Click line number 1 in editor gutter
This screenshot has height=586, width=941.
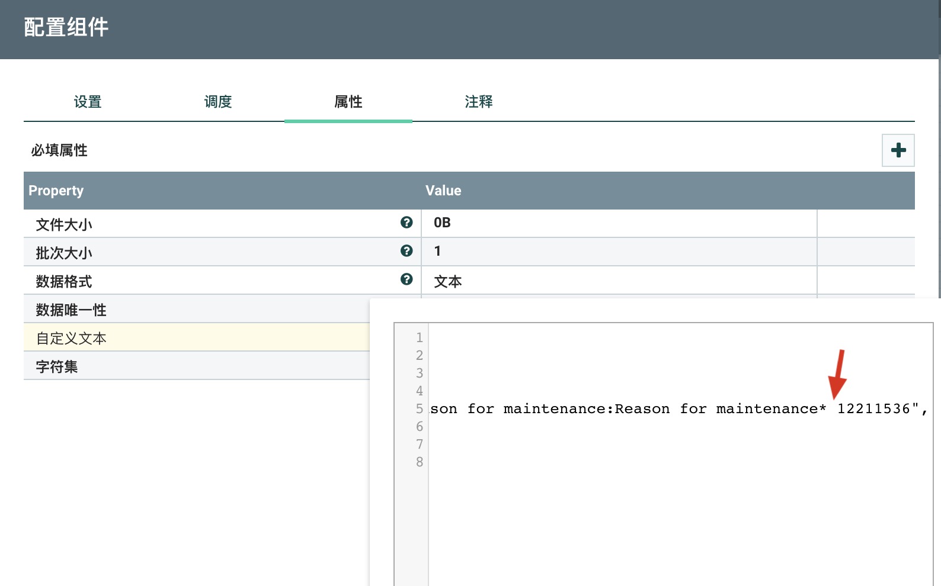point(419,338)
